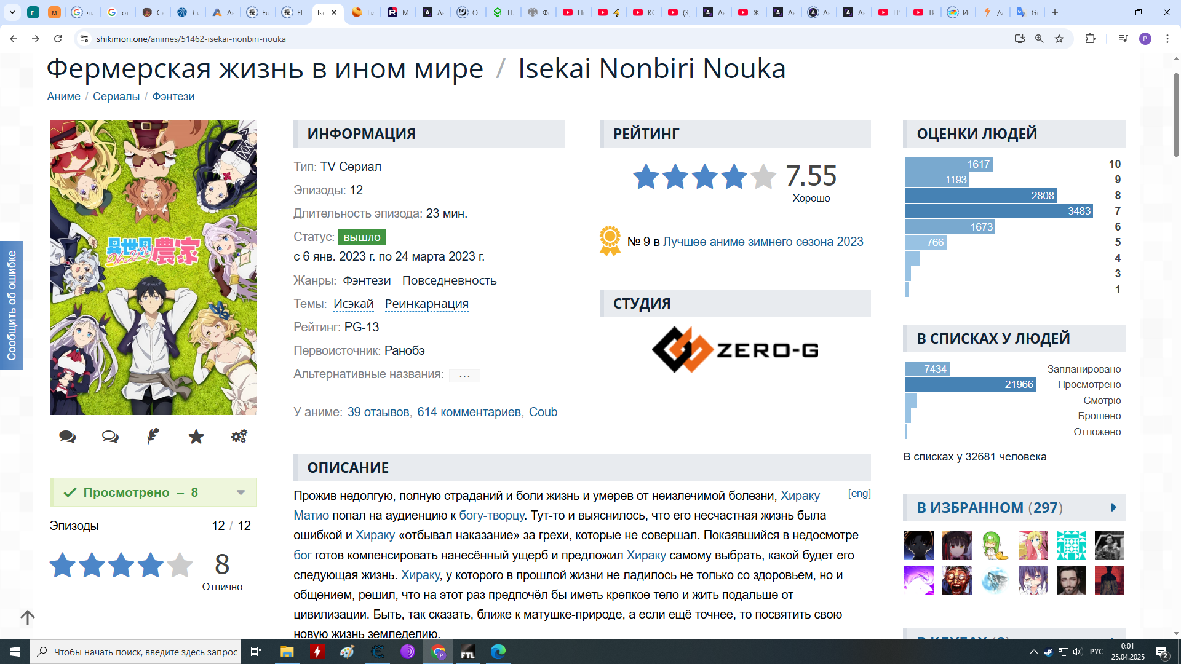Switch to the orange M pinned tab

tap(54, 12)
